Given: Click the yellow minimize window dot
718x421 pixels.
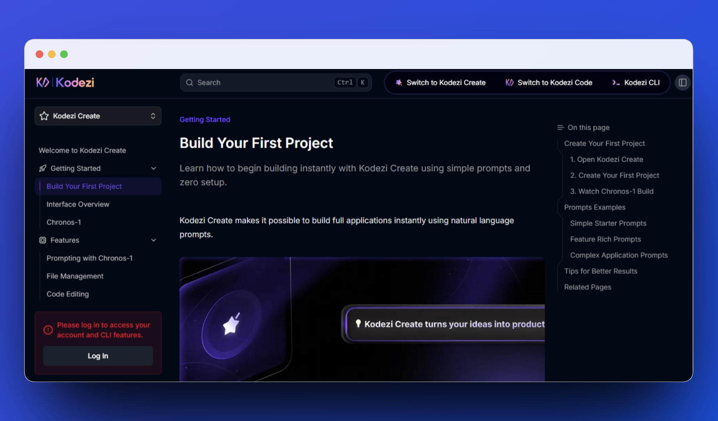Looking at the screenshot, I should click(x=52, y=54).
